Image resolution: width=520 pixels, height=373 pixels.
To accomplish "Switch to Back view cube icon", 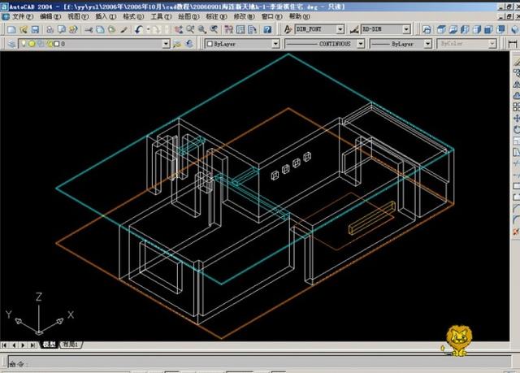I will click(x=500, y=30).
